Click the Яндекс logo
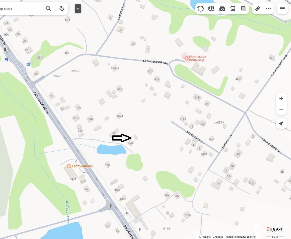291x239 pixels. pos(275,229)
